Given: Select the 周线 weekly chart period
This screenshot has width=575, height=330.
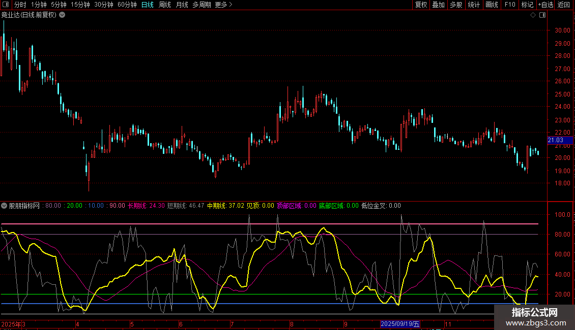Looking at the screenshot, I should [165, 5].
